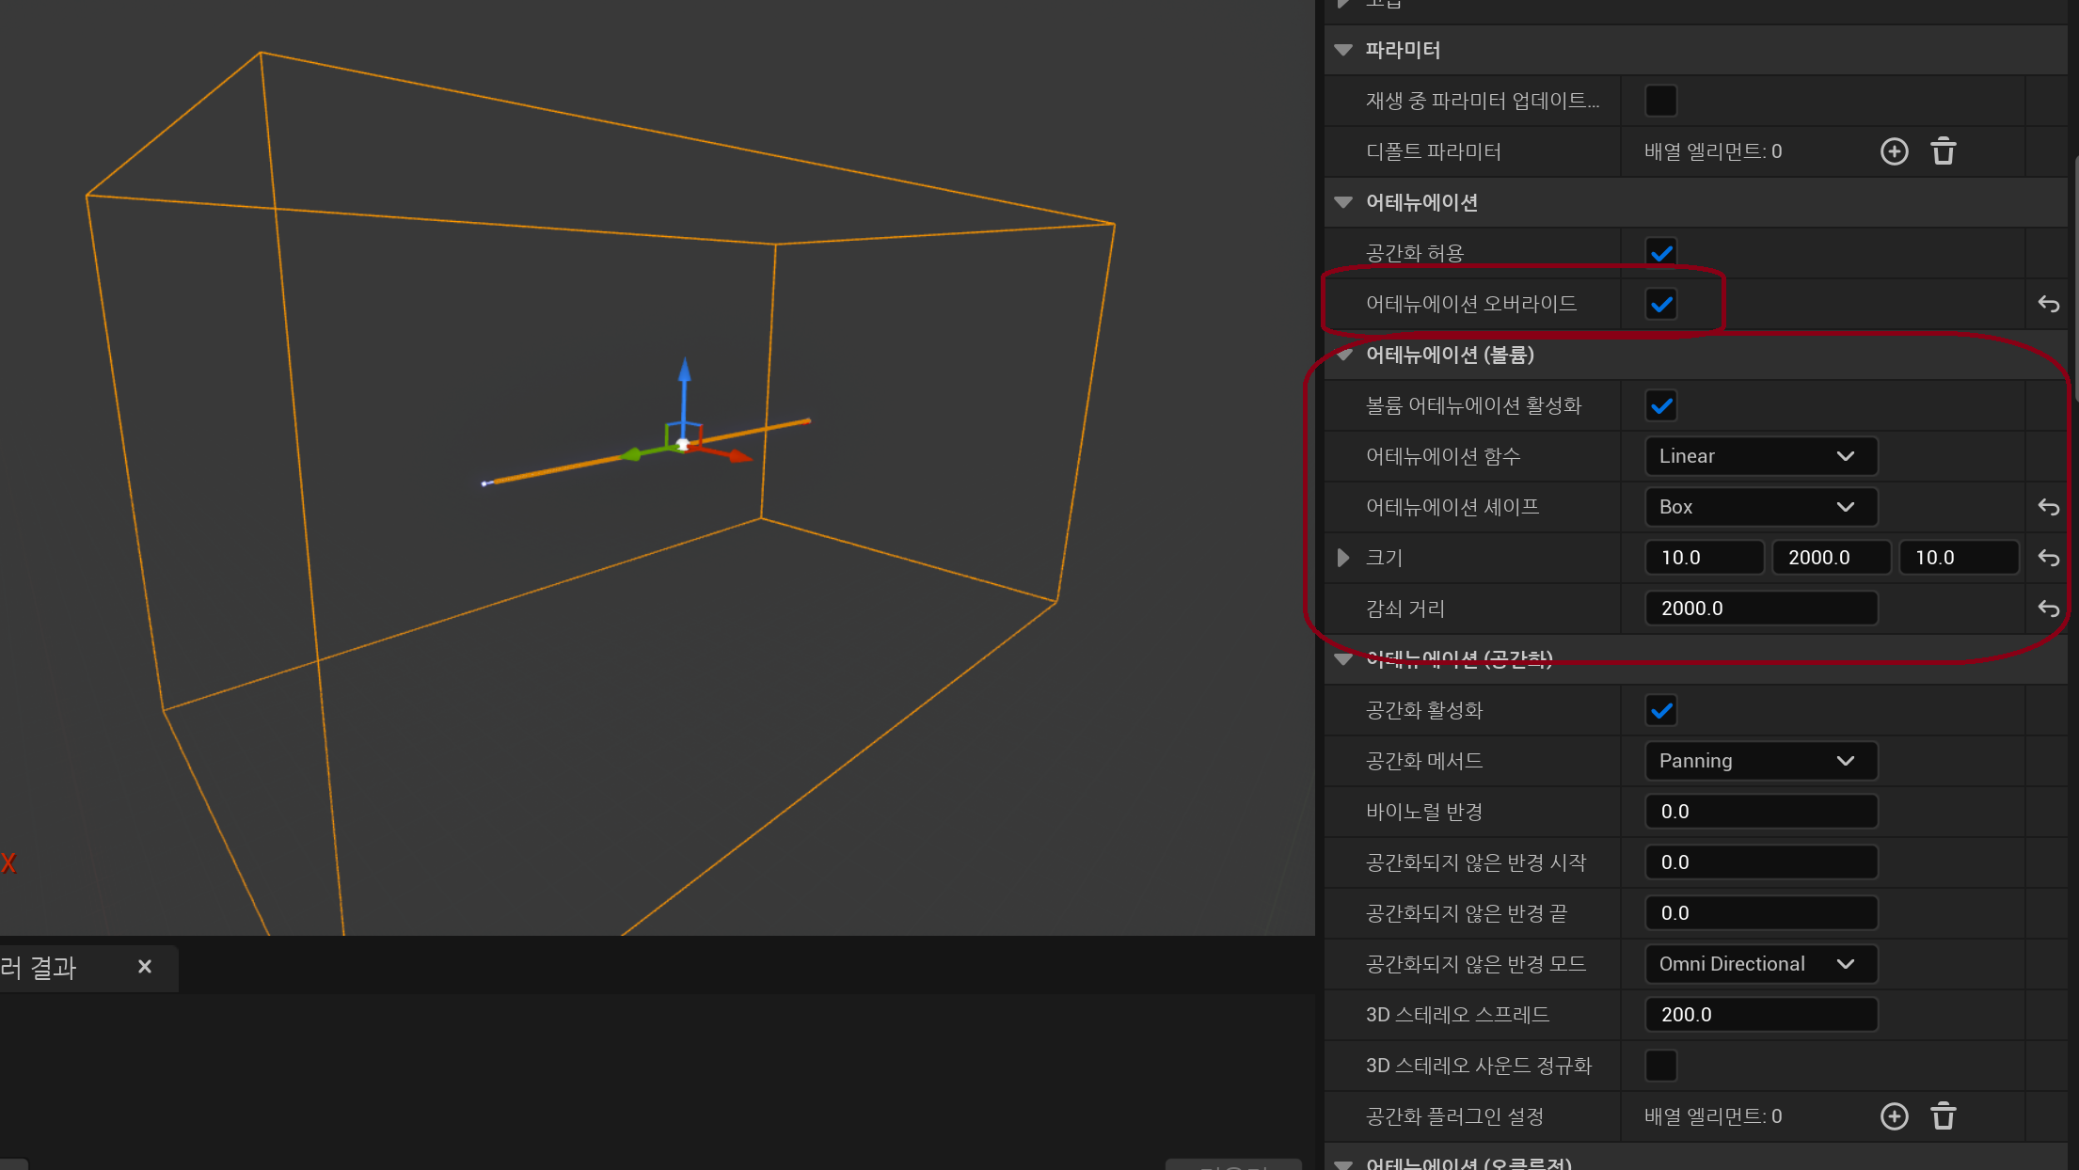Image resolution: width=2079 pixels, height=1170 pixels.
Task: Edit the 3D 스테레오 스프레드 field 200.0
Action: point(1761,1015)
